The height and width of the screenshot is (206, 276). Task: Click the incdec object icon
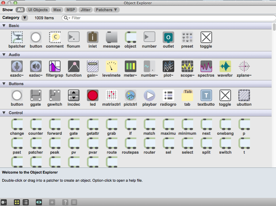tap(74, 95)
